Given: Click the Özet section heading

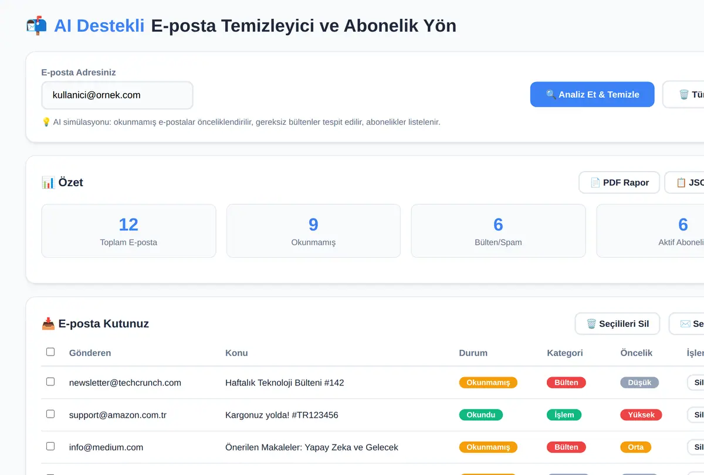Looking at the screenshot, I should (62, 182).
